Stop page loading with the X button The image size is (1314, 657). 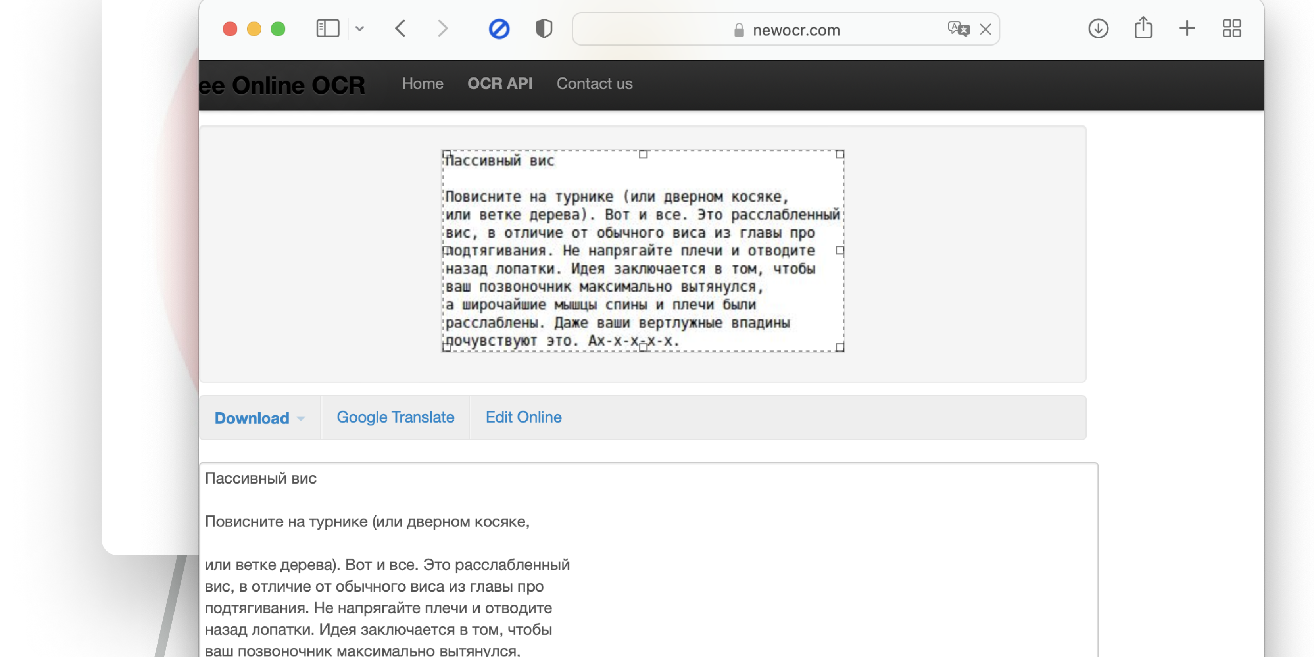(985, 30)
